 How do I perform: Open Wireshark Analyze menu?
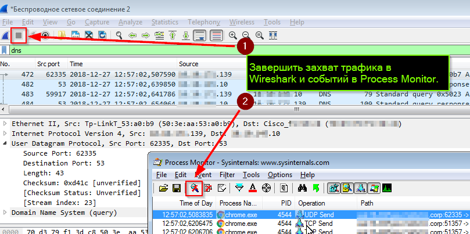[x=130, y=22]
